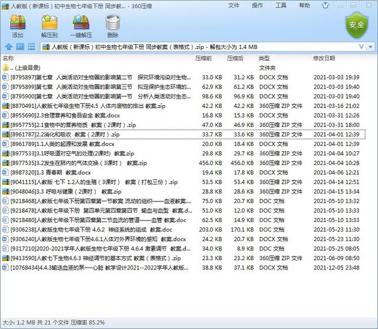Minimize the 360压缩 window
The image size is (378, 329).
340,5
